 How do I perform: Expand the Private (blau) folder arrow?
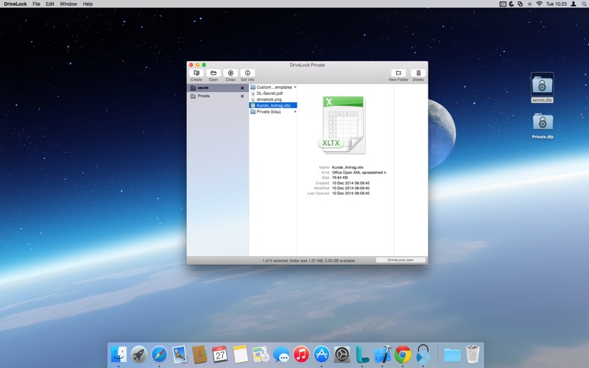click(x=295, y=112)
